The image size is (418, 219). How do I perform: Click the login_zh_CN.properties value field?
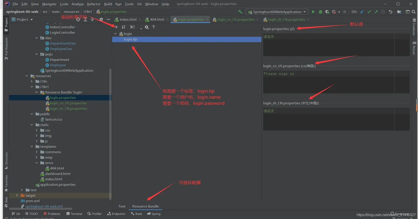336,119
